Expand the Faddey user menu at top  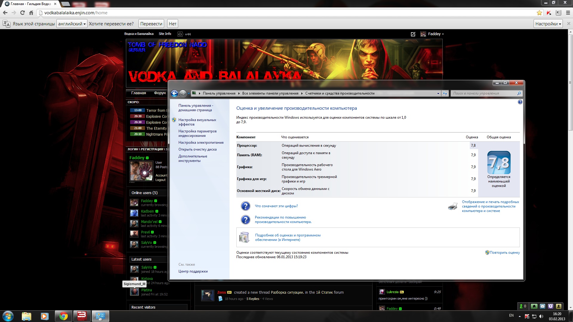coord(436,34)
